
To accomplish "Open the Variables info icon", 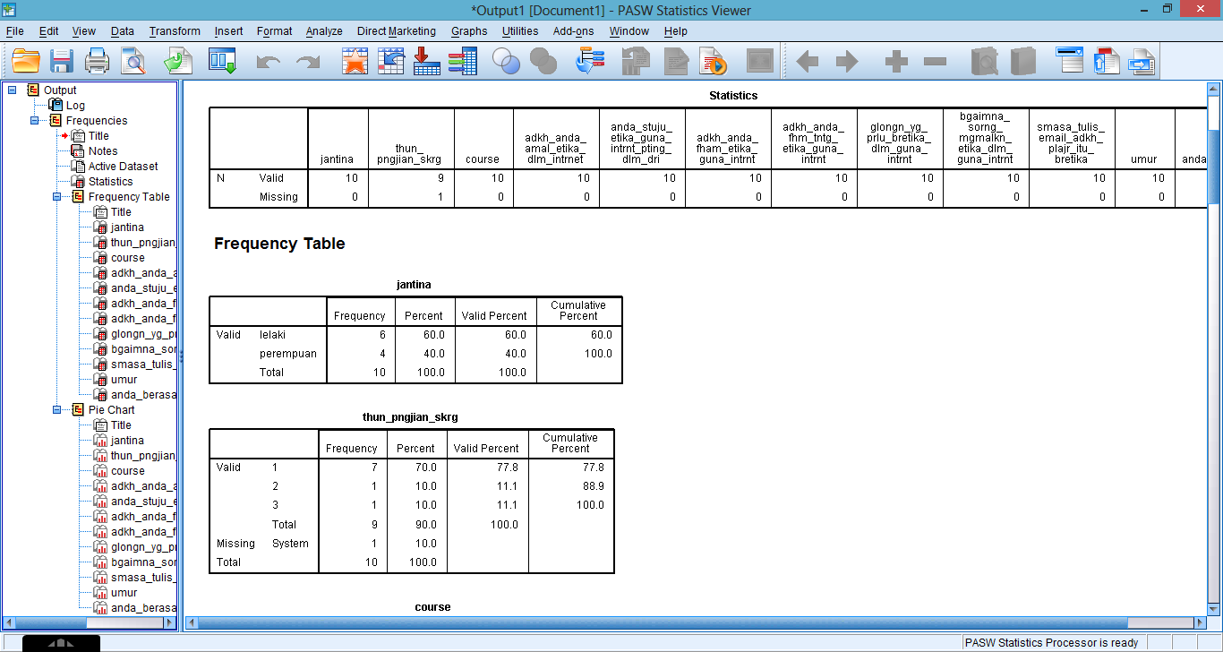I will pos(462,61).
